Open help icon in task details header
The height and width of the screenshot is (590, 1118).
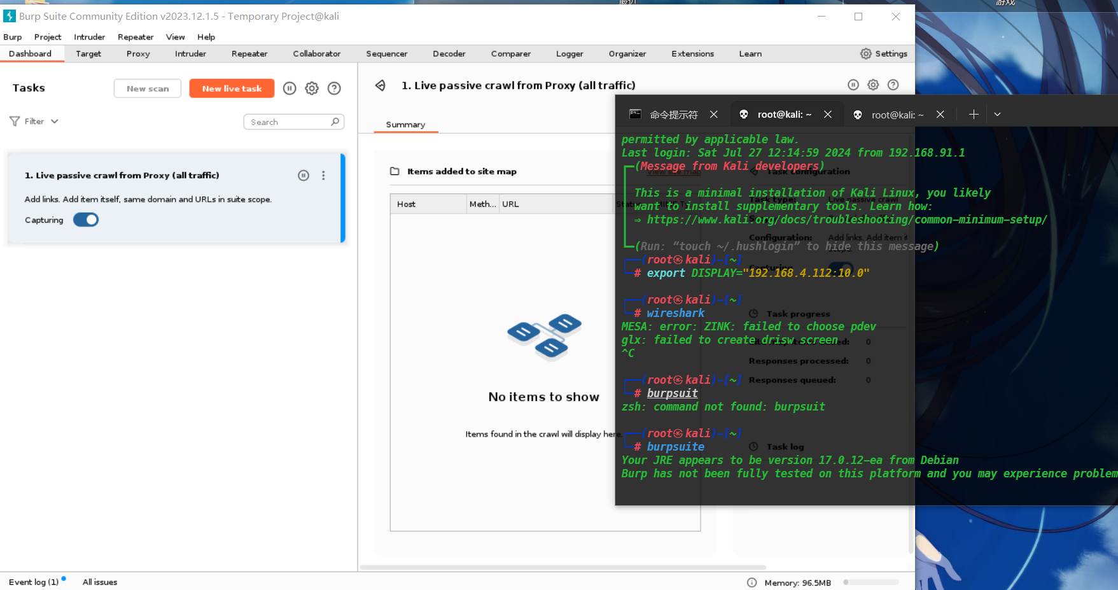tap(893, 85)
